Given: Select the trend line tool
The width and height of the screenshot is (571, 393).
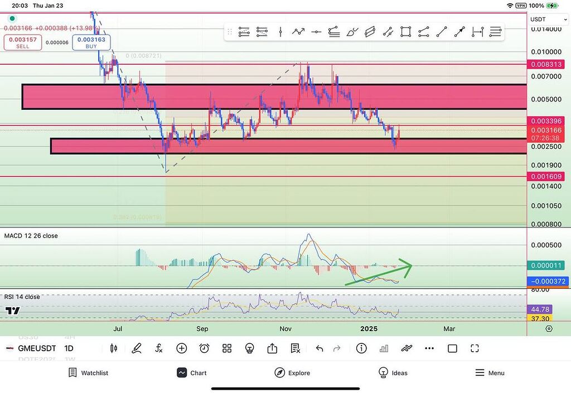Looking at the screenshot, I should 442,32.
